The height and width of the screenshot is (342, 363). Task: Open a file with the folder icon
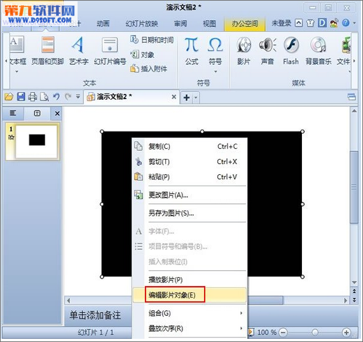(9, 97)
